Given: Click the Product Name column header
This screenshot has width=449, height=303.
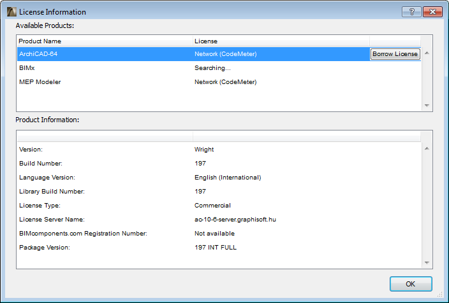Looking at the screenshot, I should click(105, 41).
